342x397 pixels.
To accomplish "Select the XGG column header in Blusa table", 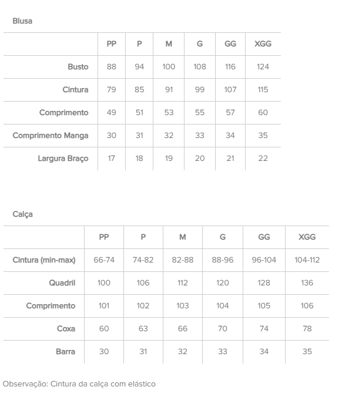I will click(263, 44).
